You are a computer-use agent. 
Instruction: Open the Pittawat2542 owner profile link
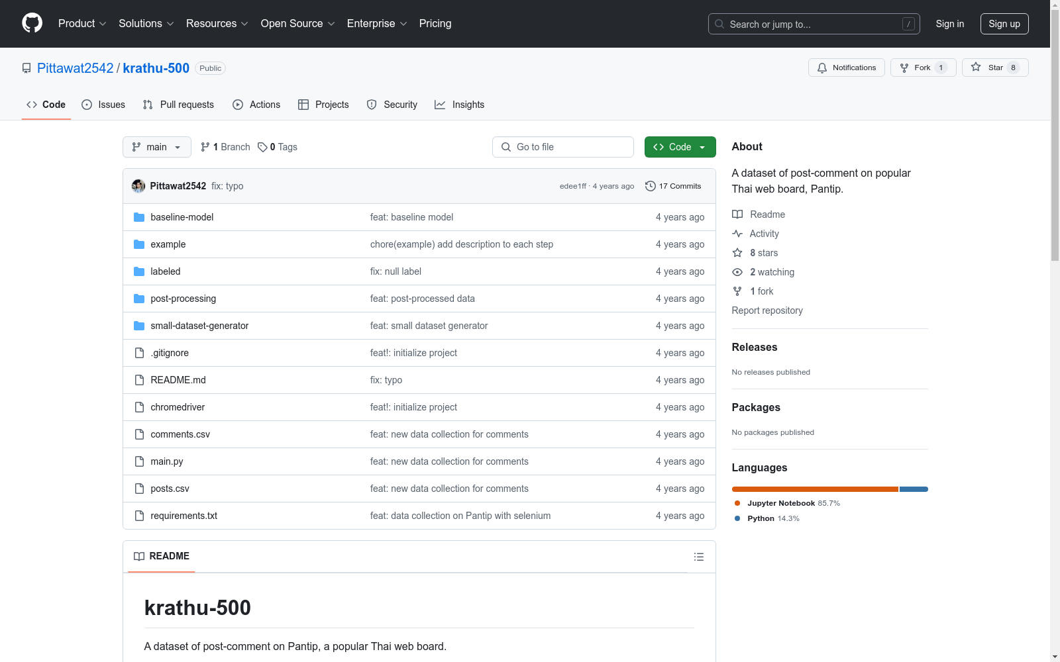[76, 68]
